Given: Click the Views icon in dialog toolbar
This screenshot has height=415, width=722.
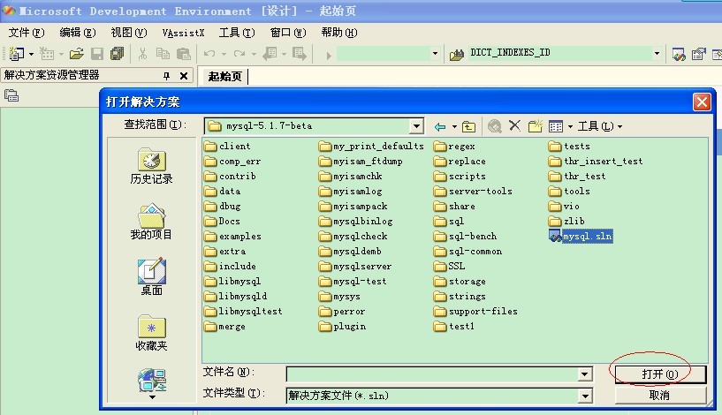Looking at the screenshot, I should pyautogui.click(x=556, y=126).
